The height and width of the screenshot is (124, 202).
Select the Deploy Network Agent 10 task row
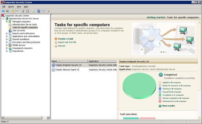tap(84, 69)
